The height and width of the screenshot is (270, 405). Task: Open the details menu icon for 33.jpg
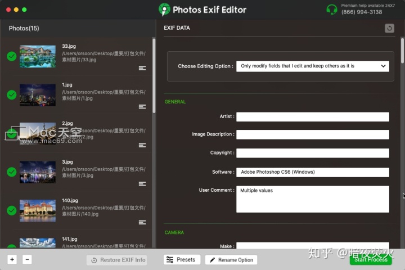(142, 68)
